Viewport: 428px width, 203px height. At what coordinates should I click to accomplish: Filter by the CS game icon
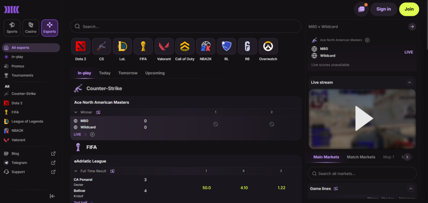pos(102,46)
